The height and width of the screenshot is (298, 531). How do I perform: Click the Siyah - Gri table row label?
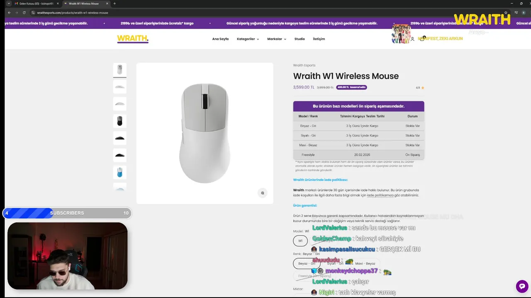coord(308,135)
